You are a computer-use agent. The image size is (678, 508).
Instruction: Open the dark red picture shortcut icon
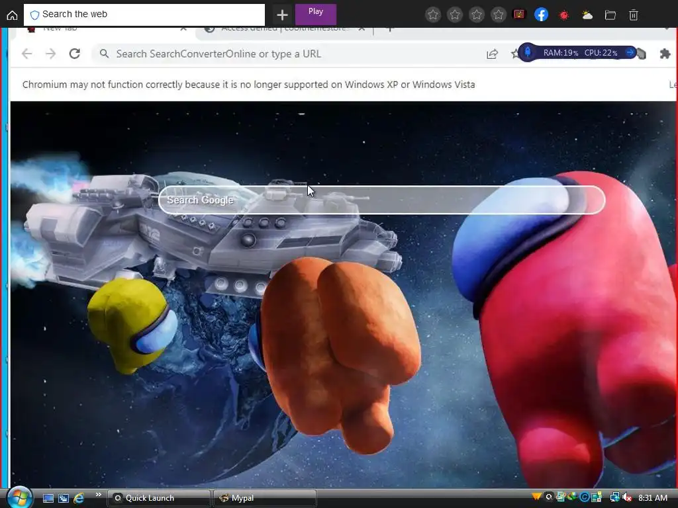[x=519, y=15]
